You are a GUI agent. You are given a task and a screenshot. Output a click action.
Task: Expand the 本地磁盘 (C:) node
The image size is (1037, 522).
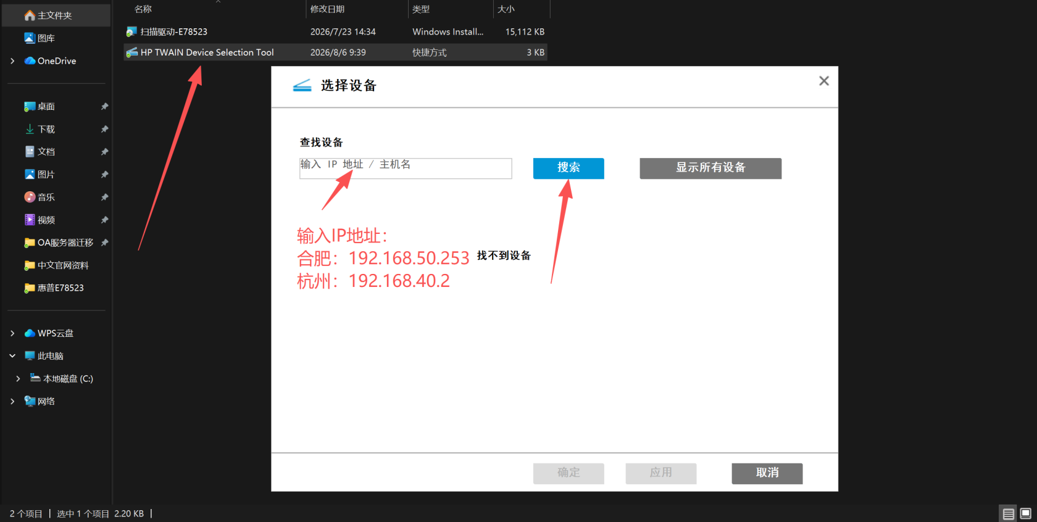tap(18, 379)
